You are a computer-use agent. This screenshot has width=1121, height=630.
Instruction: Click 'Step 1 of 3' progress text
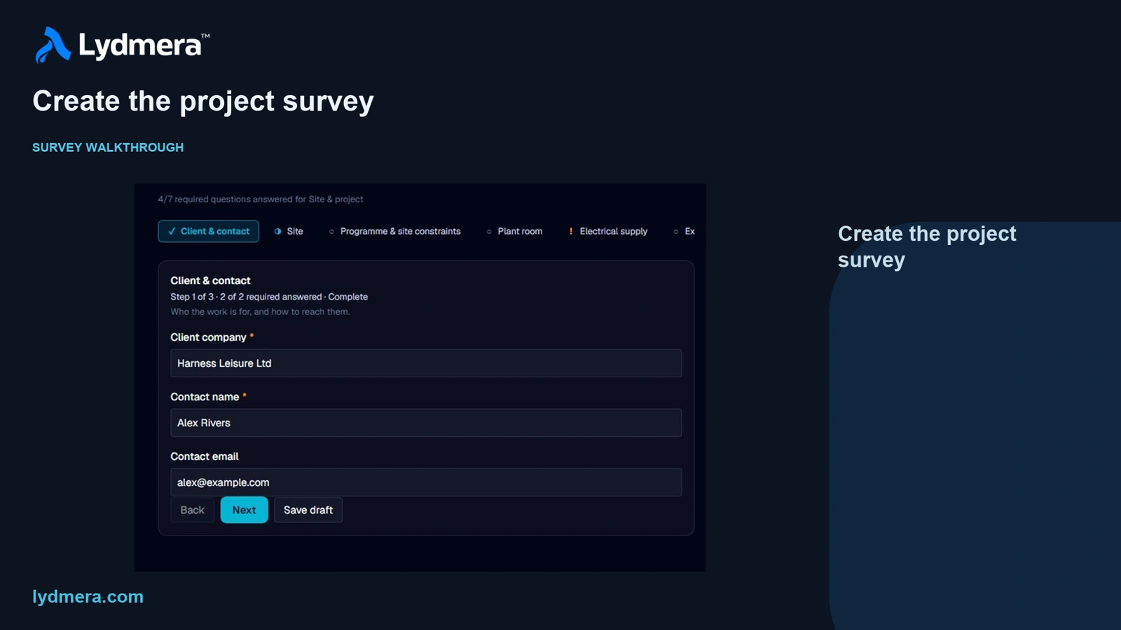point(192,297)
